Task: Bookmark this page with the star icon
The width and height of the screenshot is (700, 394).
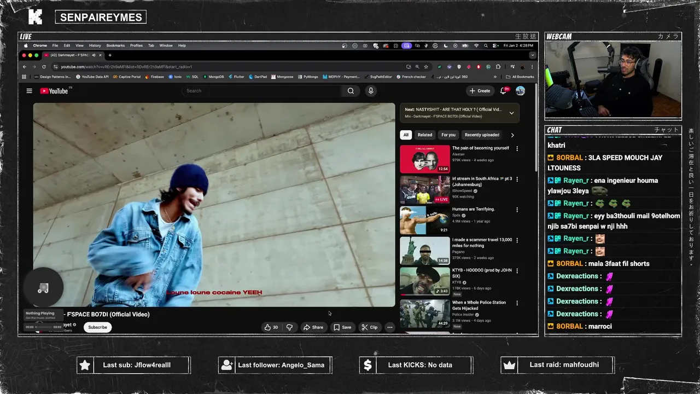Action: tap(426, 67)
